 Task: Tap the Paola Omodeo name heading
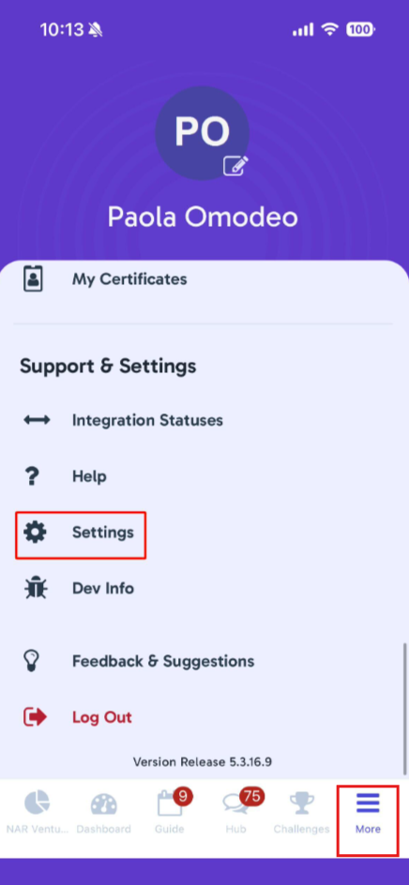point(203,217)
